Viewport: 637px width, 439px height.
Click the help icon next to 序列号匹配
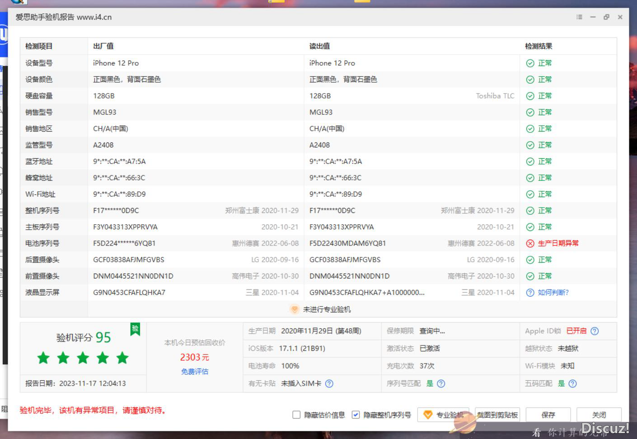coord(441,383)
